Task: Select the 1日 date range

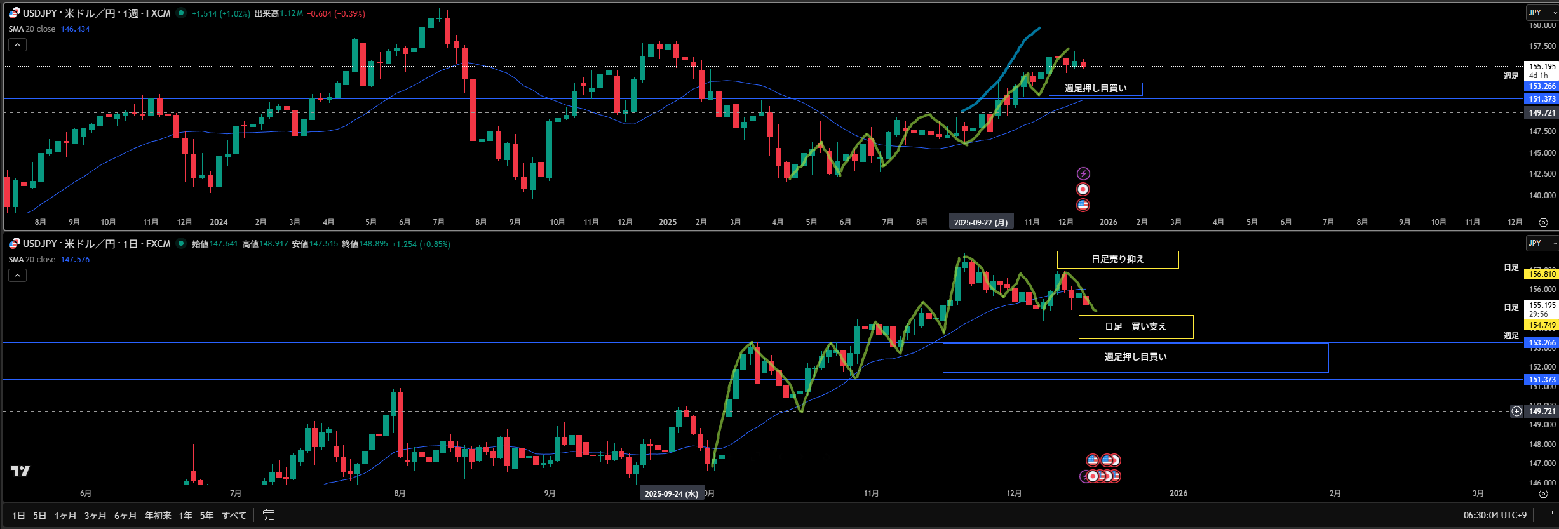Action: coord(18,516)
